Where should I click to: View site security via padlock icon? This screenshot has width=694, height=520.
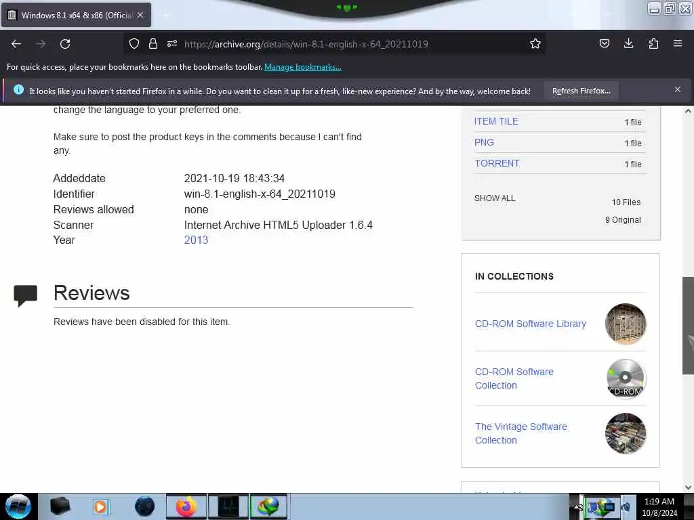click(x=153, y=43)
